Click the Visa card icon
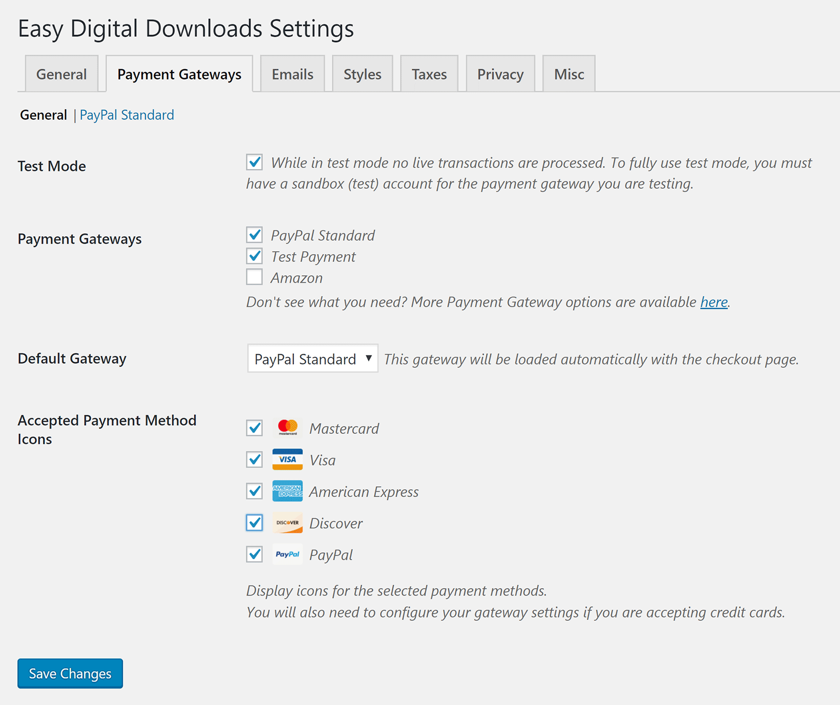Image resolution: width=840 pixels, height=705 pixels. pos(288,459)
